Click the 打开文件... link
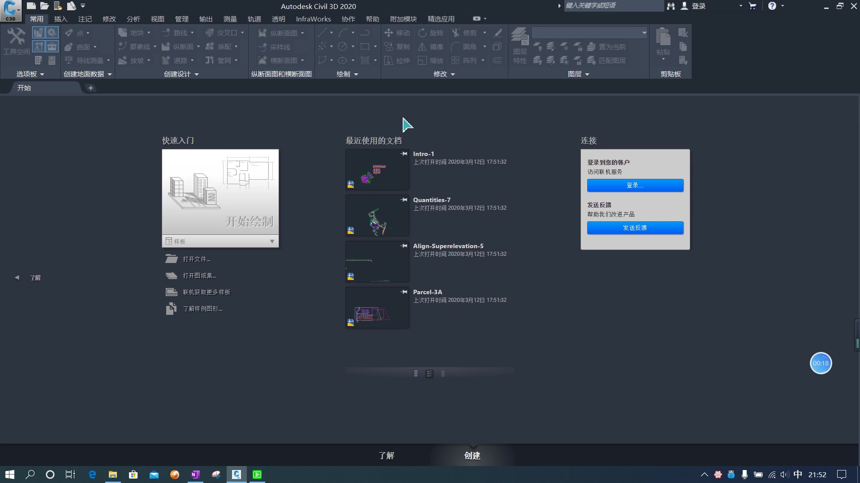860x483 pixels. pos(196,259)
